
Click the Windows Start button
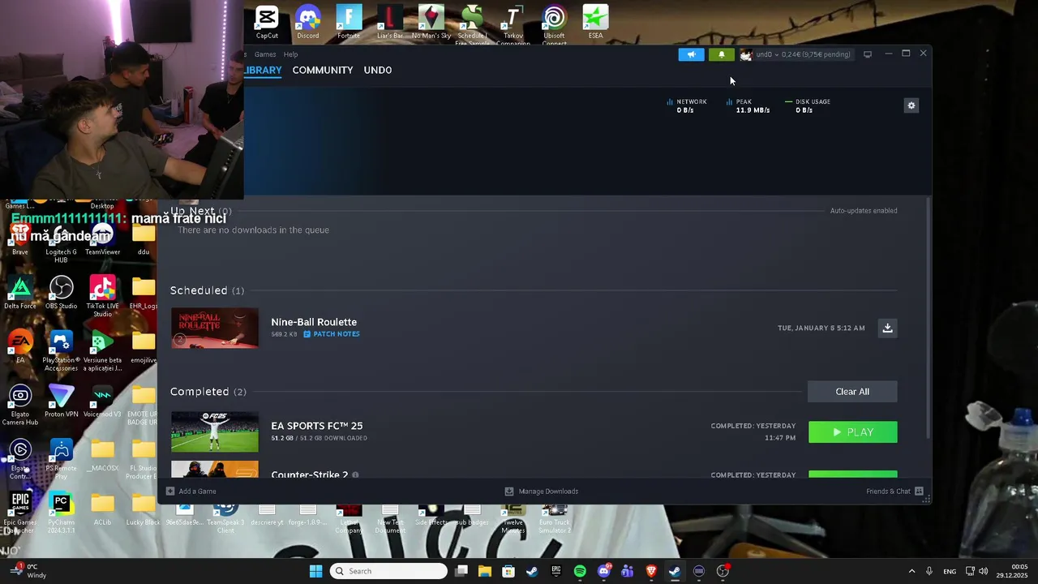tap(315, 571)
